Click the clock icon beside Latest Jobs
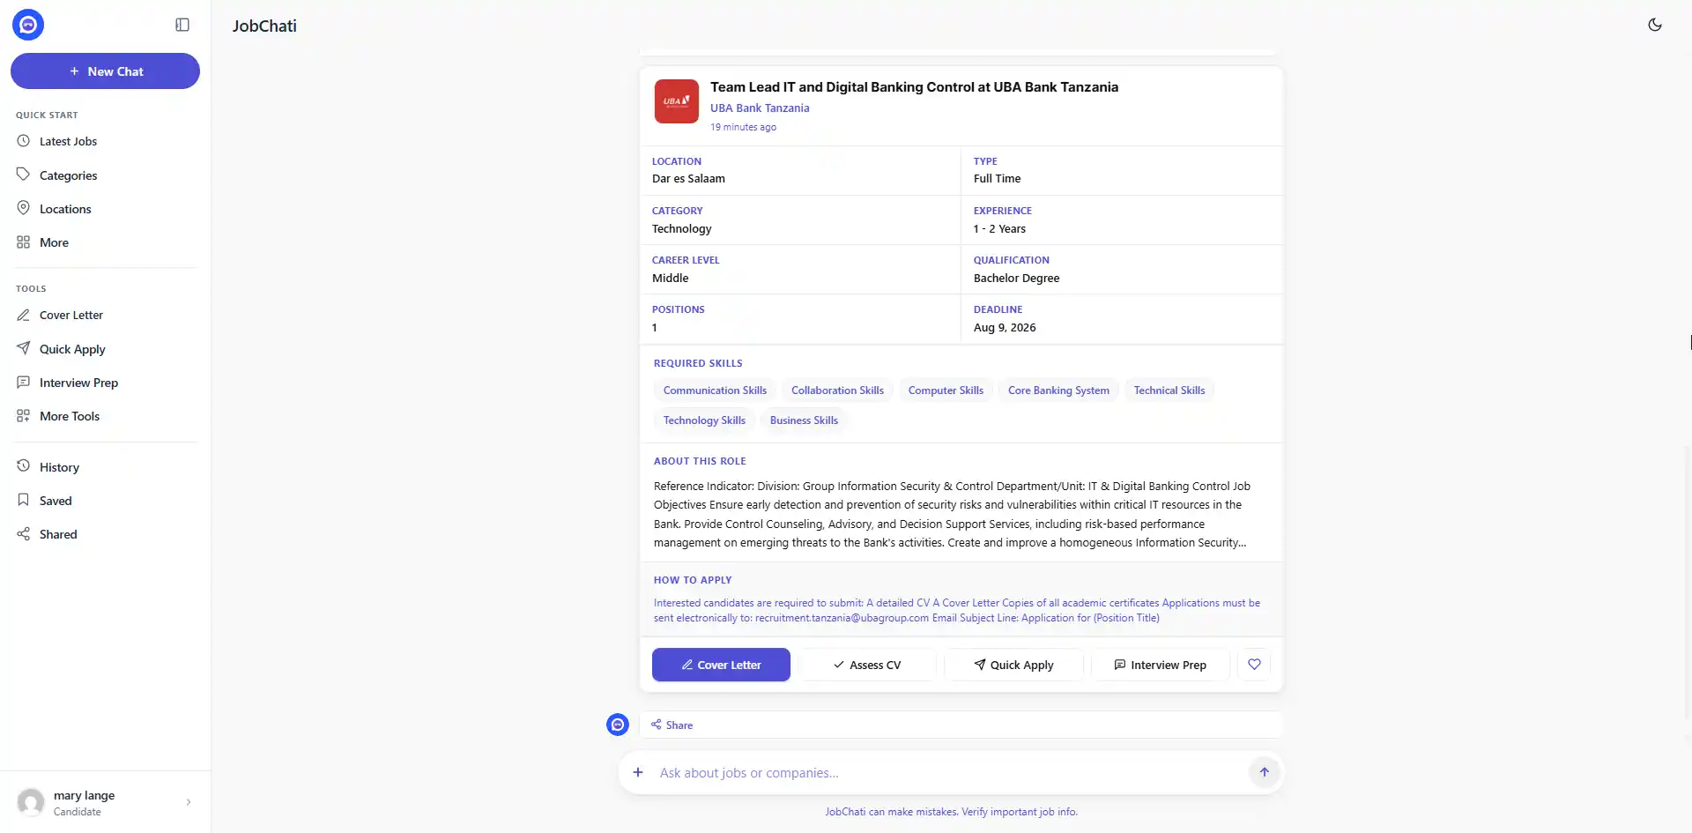 24,141
